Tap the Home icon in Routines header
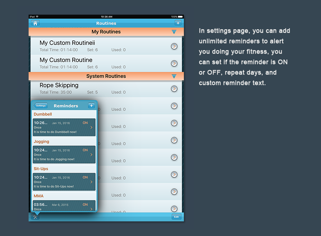The width and height of the screenshot is (321, 236). coord(35,23)
